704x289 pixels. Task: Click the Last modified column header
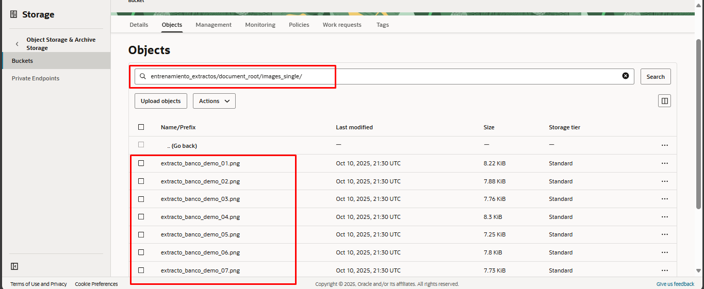[x=354, y=127]
